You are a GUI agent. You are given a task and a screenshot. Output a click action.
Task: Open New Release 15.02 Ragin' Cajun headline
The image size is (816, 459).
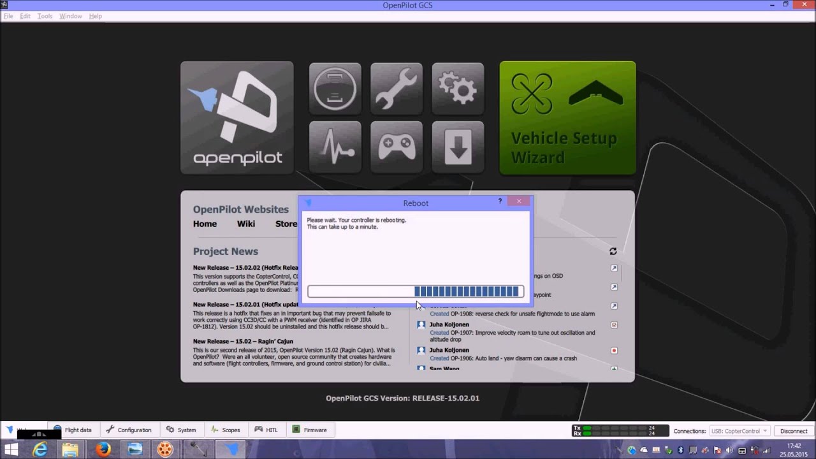[243, 341]
